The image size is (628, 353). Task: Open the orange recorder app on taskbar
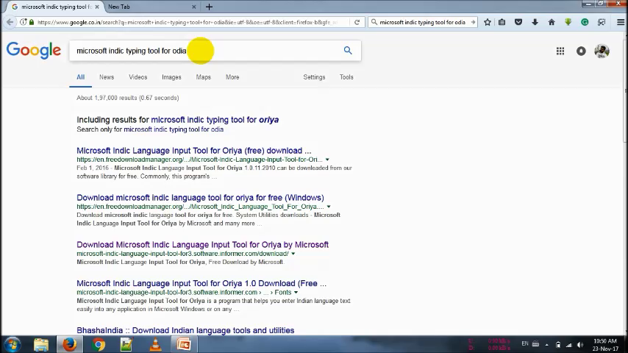tap(184, 345)
